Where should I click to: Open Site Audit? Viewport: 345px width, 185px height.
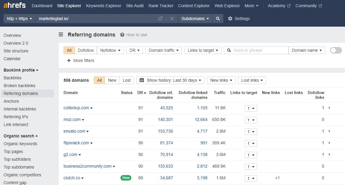click(x=135, y=6)
